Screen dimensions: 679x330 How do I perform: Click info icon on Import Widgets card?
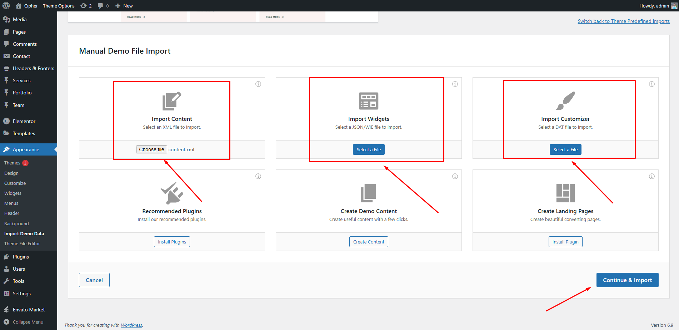(x=455, y=84)
